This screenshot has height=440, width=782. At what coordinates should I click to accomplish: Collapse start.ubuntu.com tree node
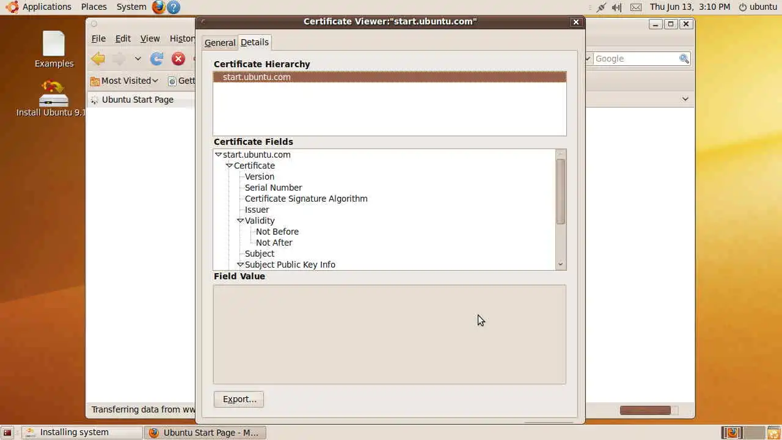tap(218, 155)
